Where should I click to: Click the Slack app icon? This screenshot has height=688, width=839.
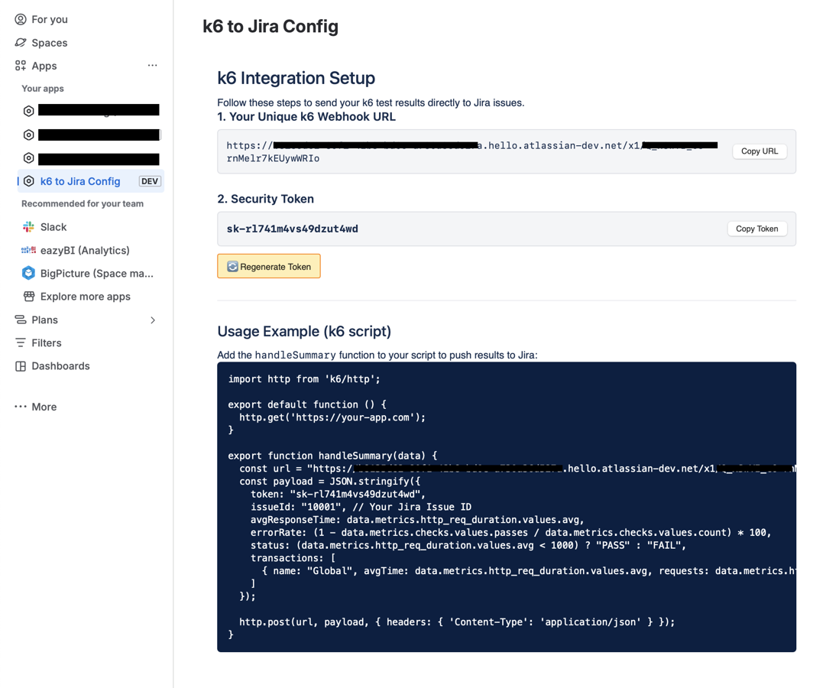tap(28, 227)
